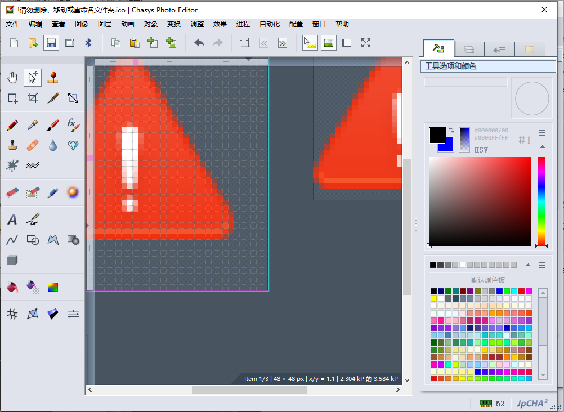Screen dimensions: 564x412
Task: Select the Crop tool
Action: [x=32, y=97]
